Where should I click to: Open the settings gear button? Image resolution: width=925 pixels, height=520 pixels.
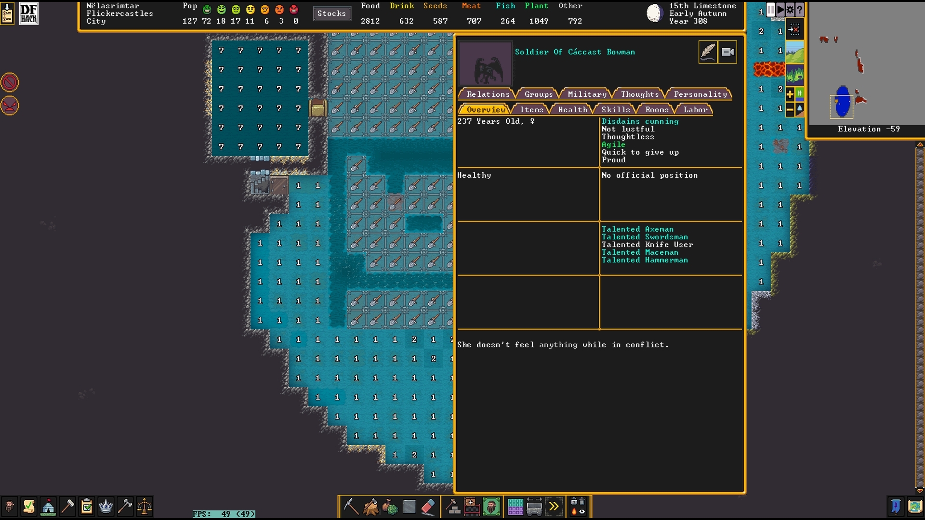tap(790, 10)
